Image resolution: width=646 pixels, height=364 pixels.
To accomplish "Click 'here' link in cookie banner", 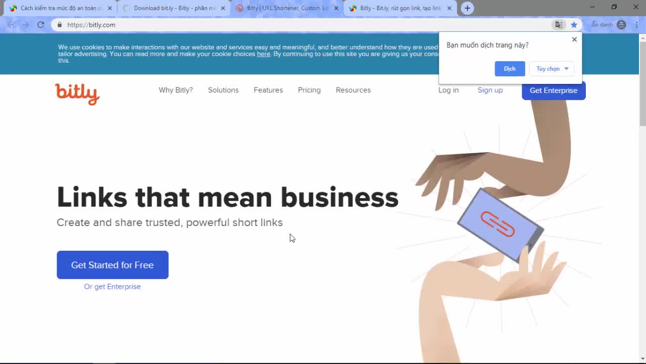I will 263,54.
